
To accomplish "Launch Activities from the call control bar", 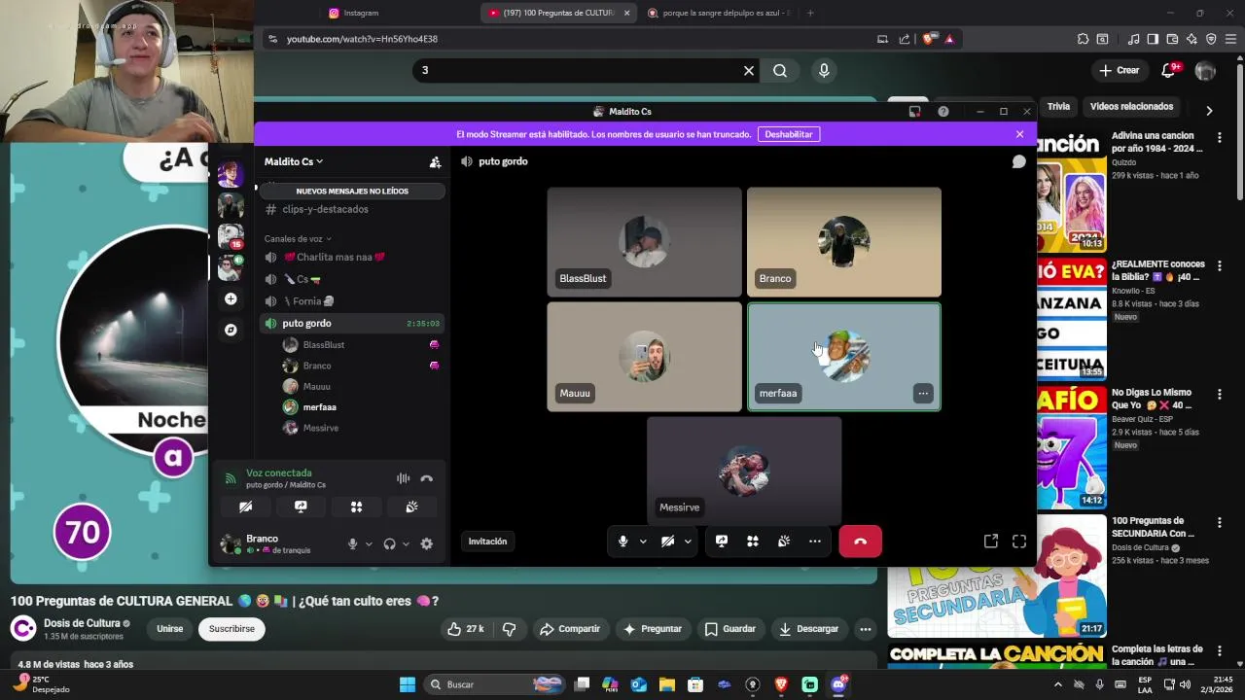I will [752, 542].
